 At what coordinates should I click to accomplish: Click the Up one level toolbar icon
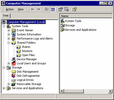(47, 9)
